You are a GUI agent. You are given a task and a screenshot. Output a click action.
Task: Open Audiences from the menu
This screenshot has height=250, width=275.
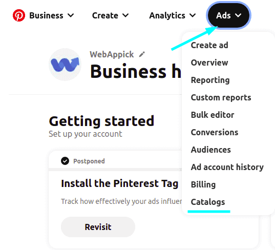pos(211,150)
